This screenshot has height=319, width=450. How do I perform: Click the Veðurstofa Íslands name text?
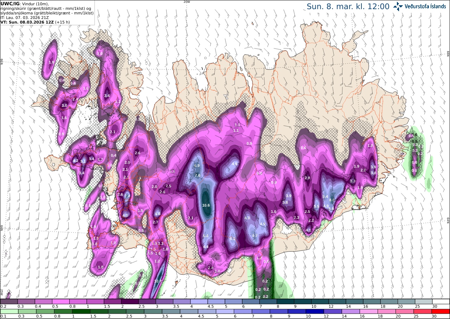[x=425, y=6]
